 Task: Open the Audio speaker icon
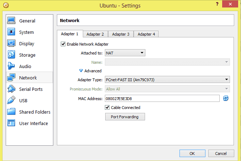point(11,66)
